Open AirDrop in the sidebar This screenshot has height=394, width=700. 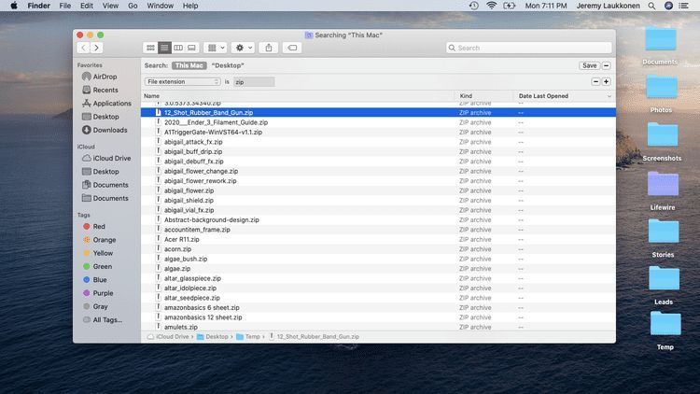(105, 77)
